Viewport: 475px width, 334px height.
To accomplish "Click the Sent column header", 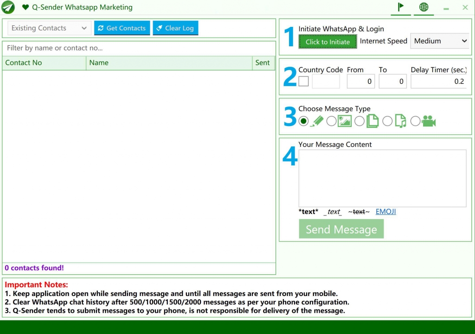I will [x=263, y=63].
